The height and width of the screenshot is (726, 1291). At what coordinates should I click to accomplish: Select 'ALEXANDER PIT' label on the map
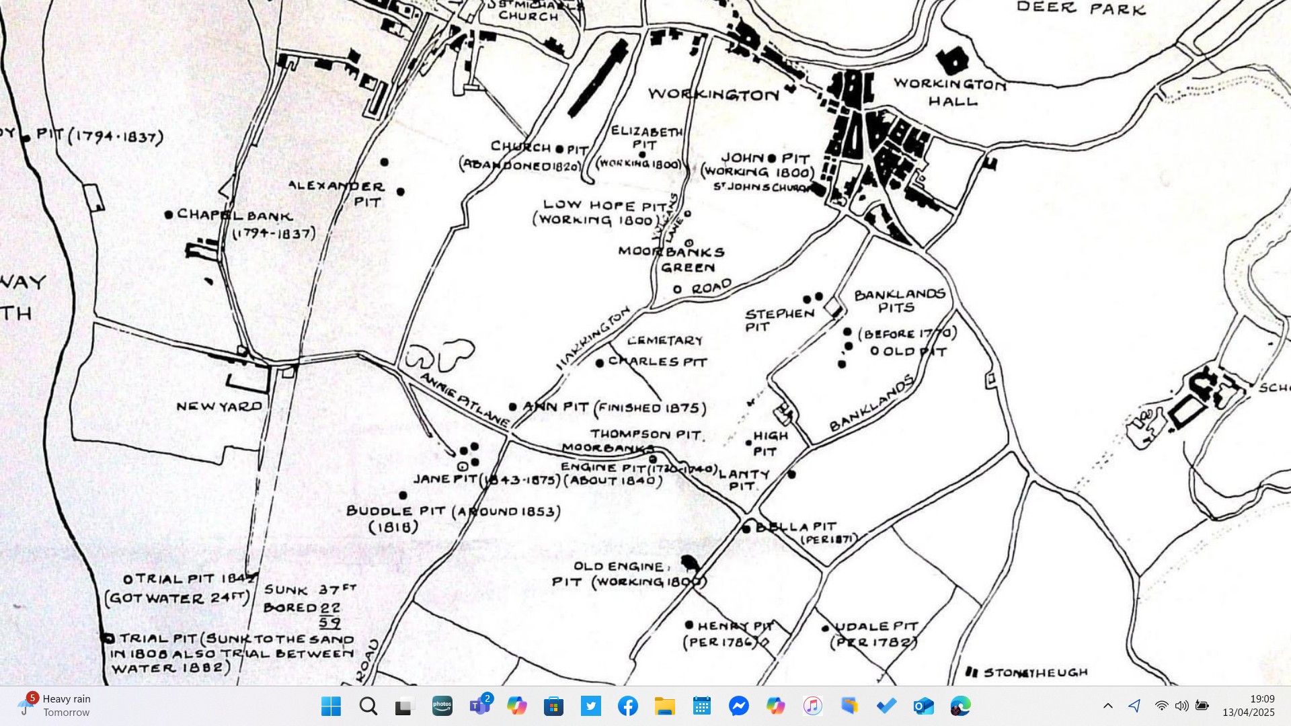point(336,194)
